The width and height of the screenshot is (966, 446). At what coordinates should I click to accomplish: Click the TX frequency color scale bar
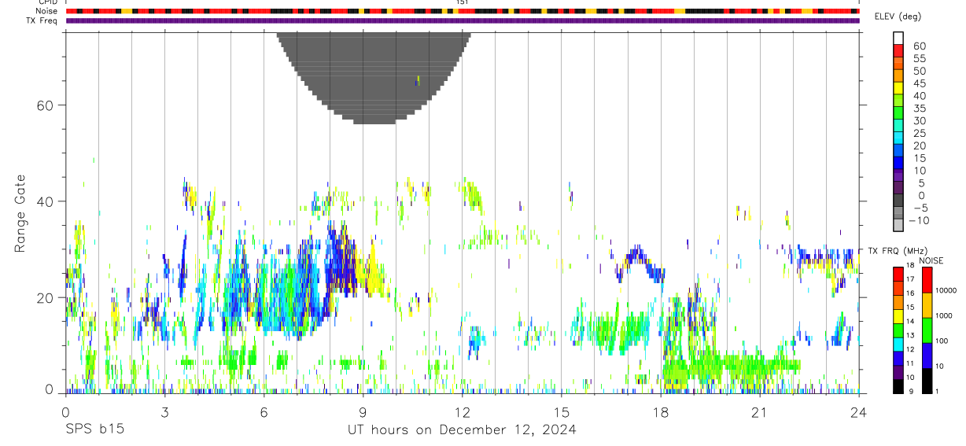[898, 330]
